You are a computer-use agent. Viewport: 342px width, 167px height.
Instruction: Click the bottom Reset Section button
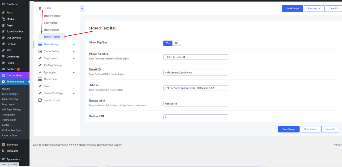point(310,129)
